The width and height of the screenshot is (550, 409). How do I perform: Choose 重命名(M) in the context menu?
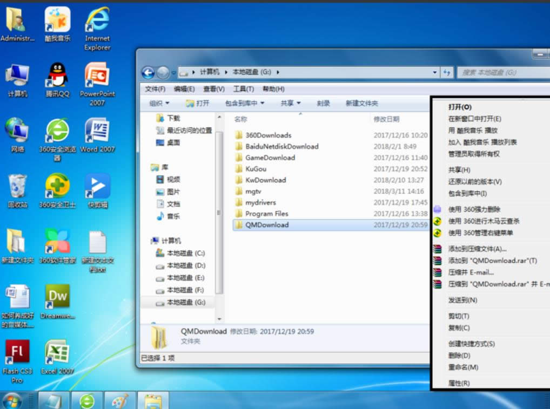pos(463,367)
